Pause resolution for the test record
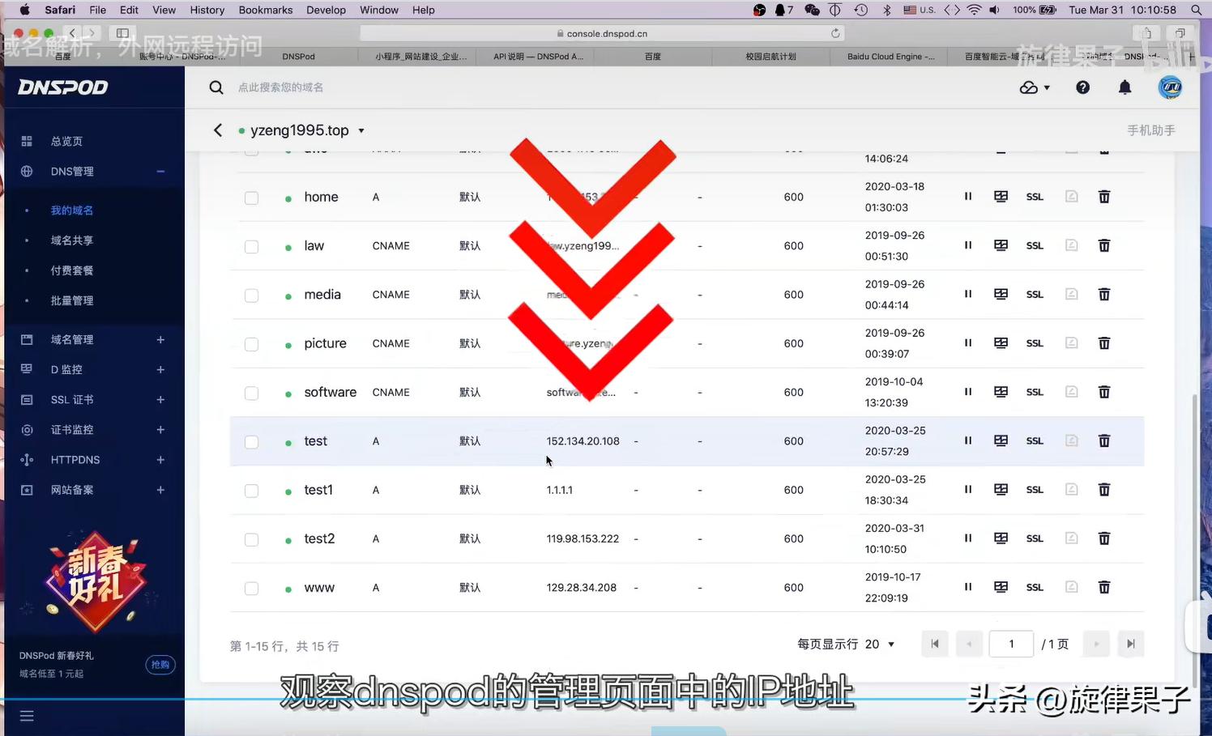The width and height of the screenshot is (1212, 736). 967,440
